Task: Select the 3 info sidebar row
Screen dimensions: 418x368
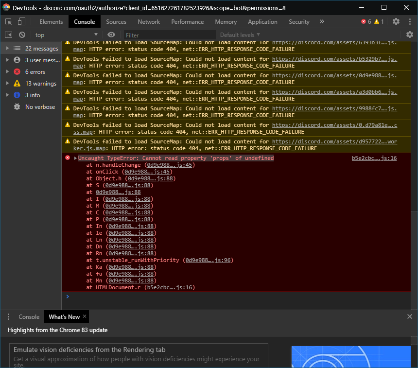Action: (x=31, y=95)
